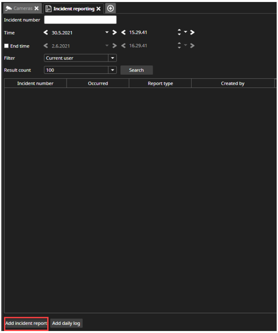Click the 15.29.41 time value
This screenshot has height=333, width=278.
[x=138, y=32]
